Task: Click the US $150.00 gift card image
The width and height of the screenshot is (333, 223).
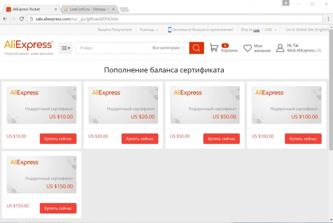Action: 41,174
